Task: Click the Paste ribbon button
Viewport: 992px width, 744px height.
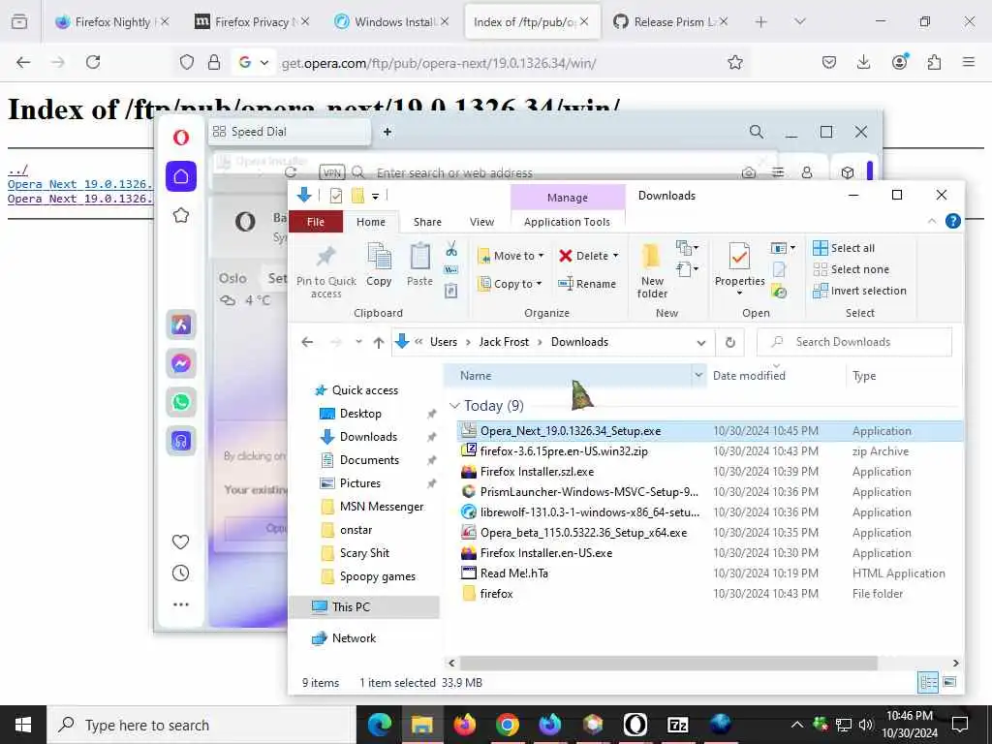Action: point(419,265)
